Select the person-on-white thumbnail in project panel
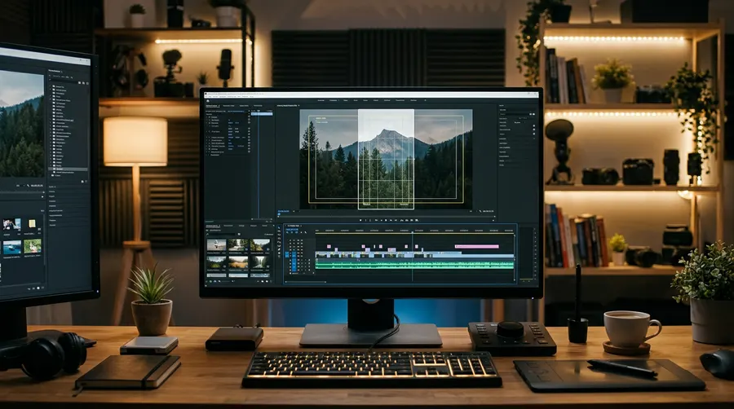Screen dimensions: 734x409 click(x=216, y=245)
